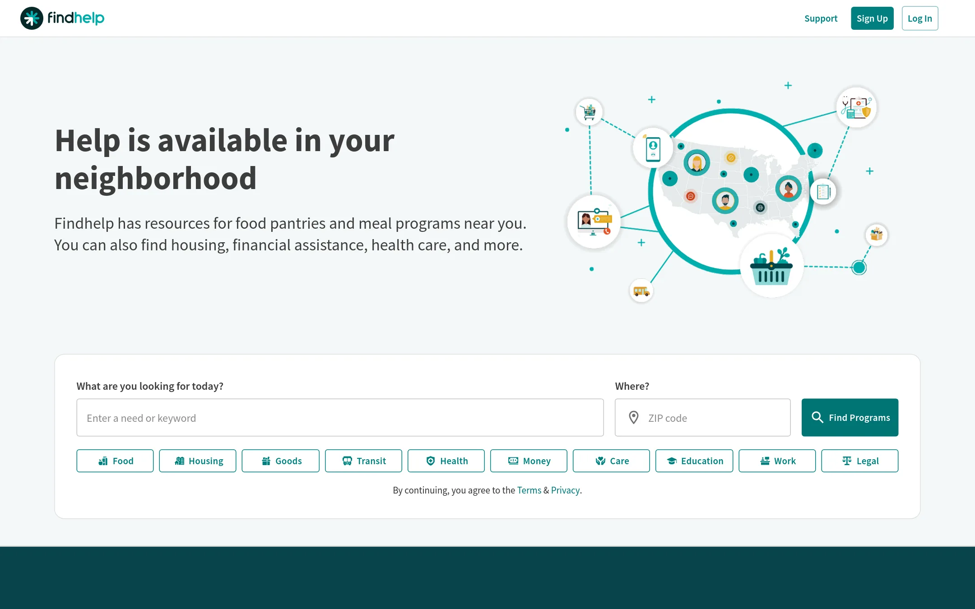975x609 pixels.
Task: Click the 'What are you looking for today?' label
Action: (150, 386)
